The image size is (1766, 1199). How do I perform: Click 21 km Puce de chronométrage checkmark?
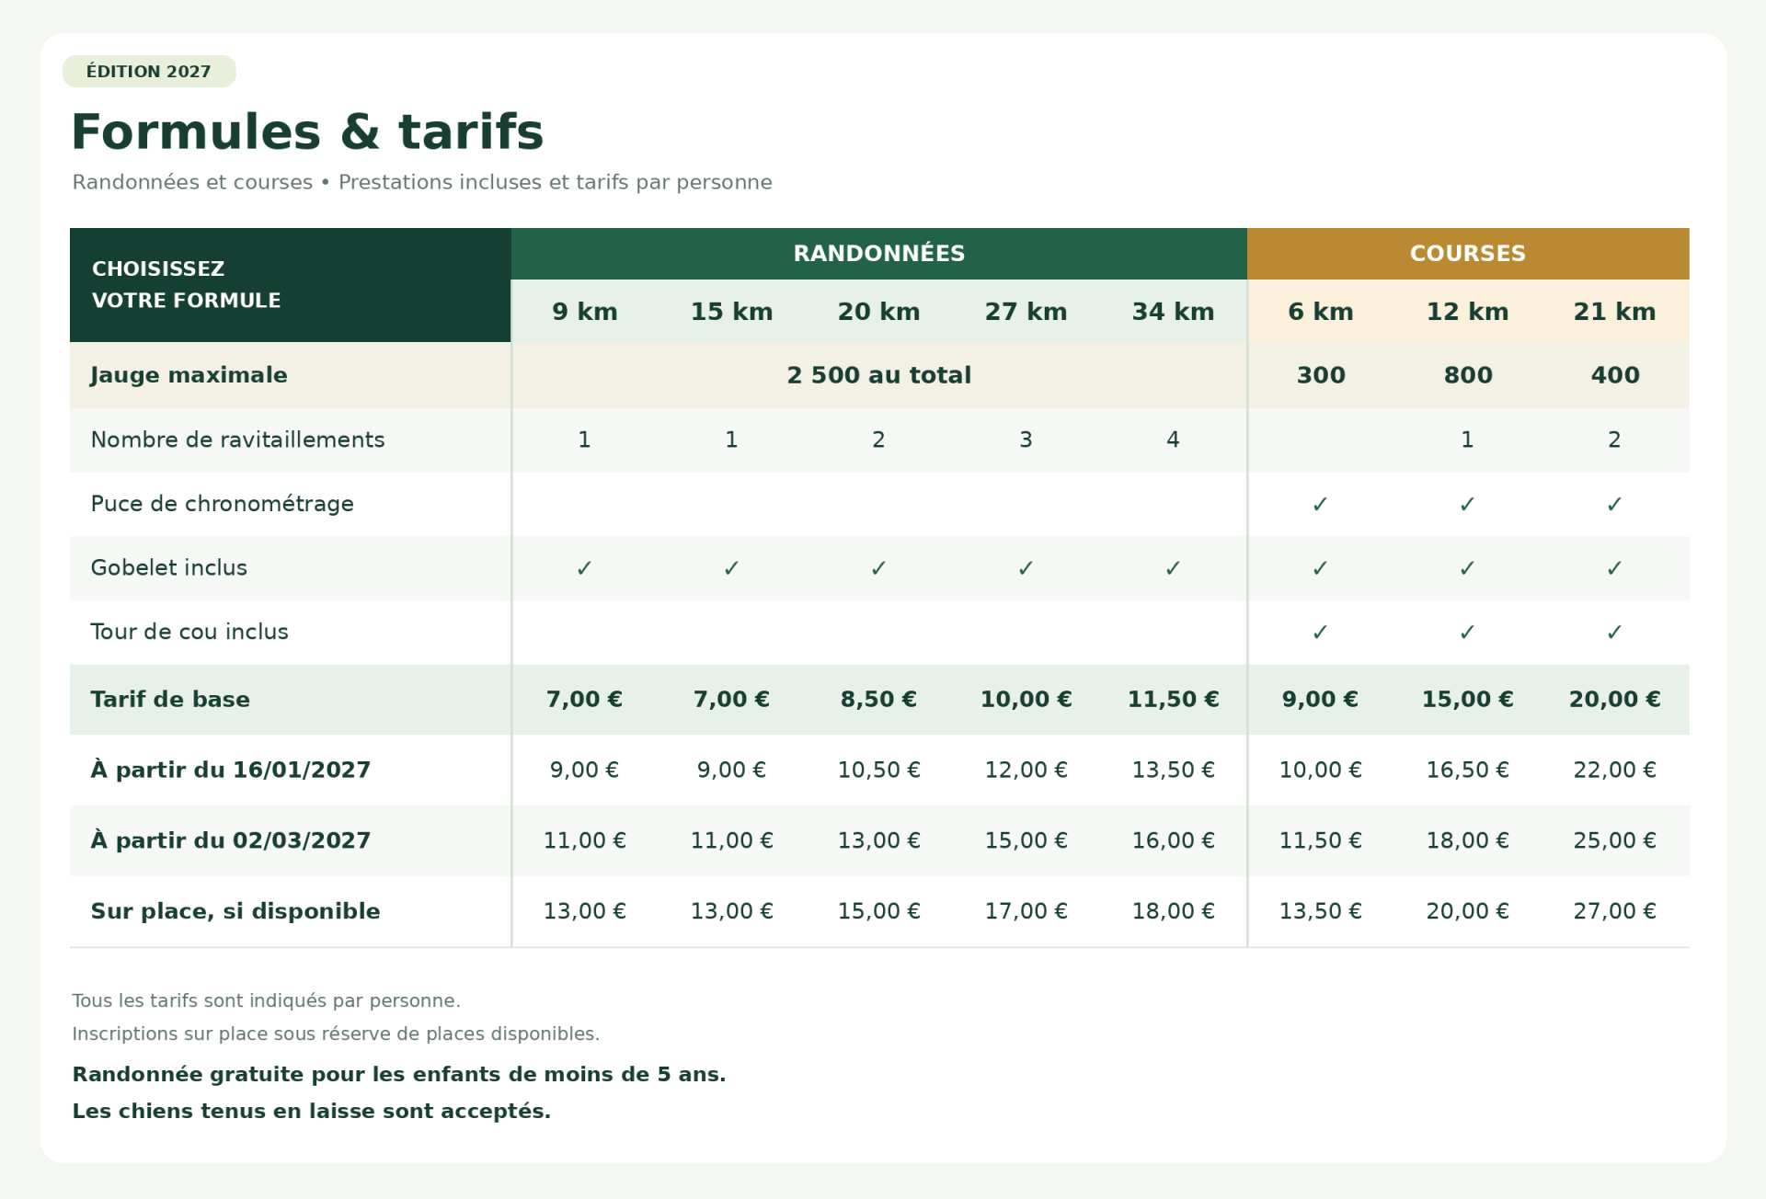pos(1614,504)
